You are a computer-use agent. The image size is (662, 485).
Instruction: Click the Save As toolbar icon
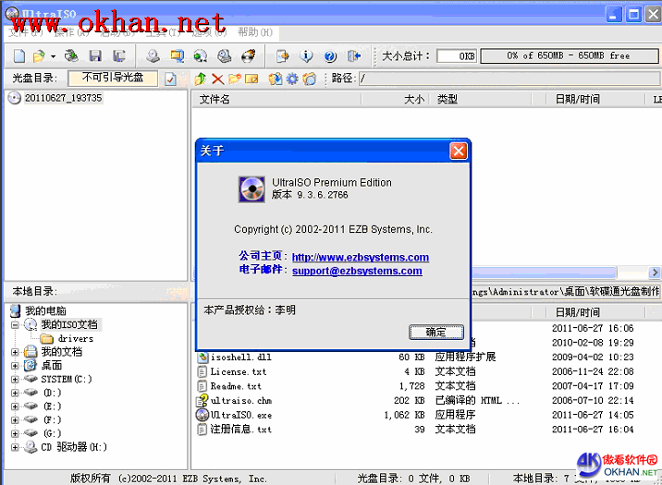[119, 56]
